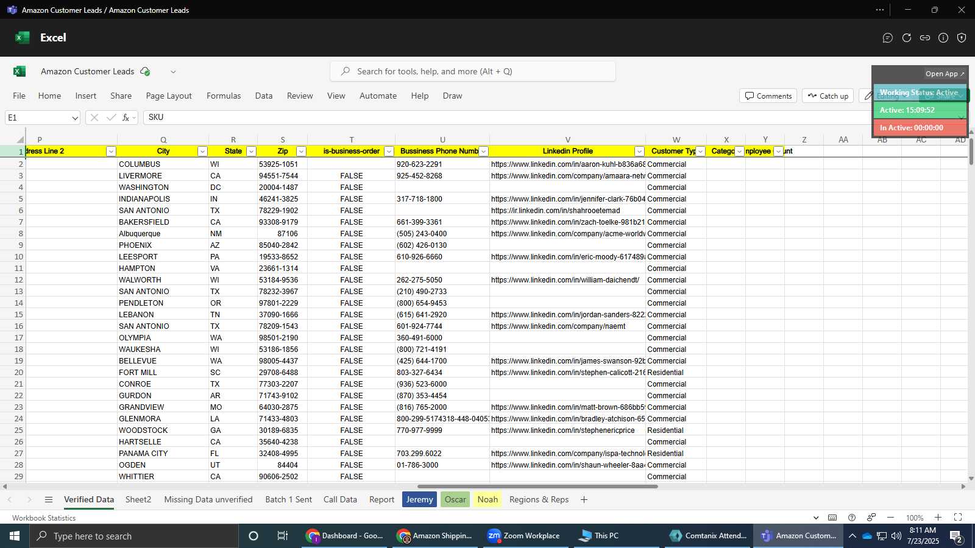Open Windows Start menu
The image size is (975, 548).
15,536
